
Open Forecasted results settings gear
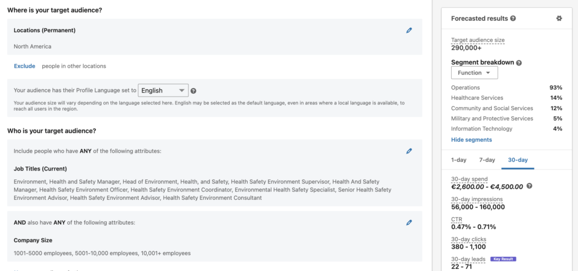559,19
